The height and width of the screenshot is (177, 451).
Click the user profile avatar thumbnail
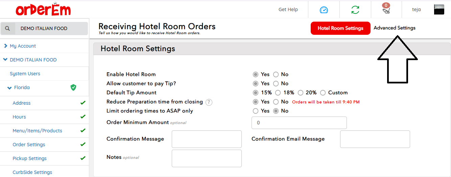coord(439,9)
